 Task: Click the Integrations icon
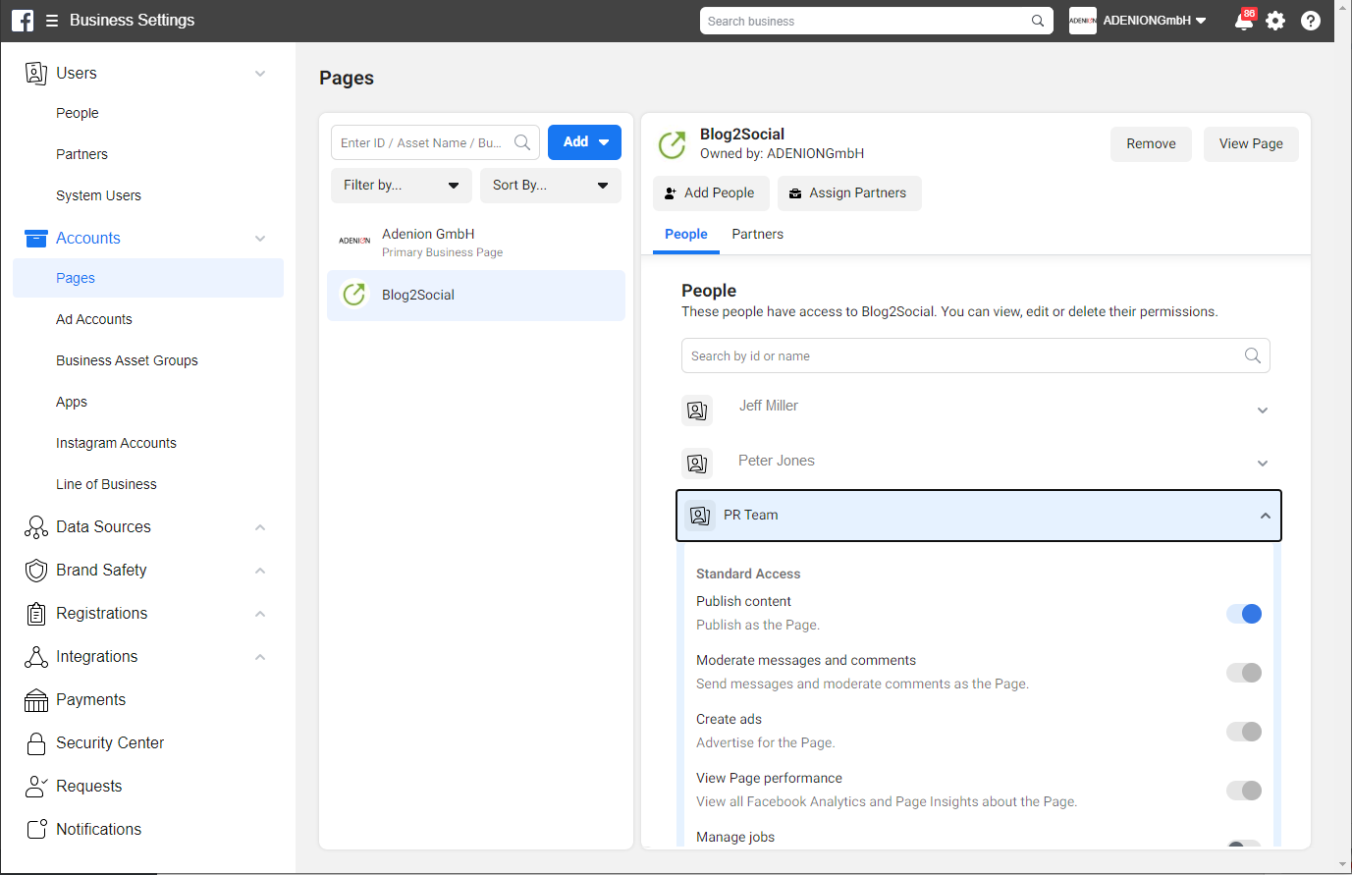point(36,657)
